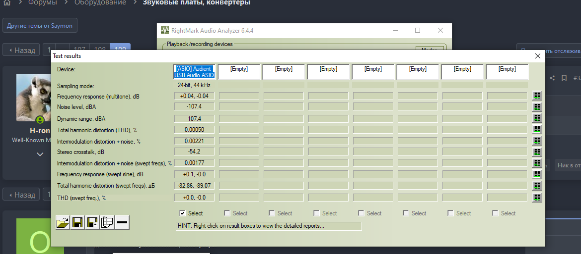Screen dimensions: 581x254
Task: Check Select under the second device slot
Action: pos(227,213)
